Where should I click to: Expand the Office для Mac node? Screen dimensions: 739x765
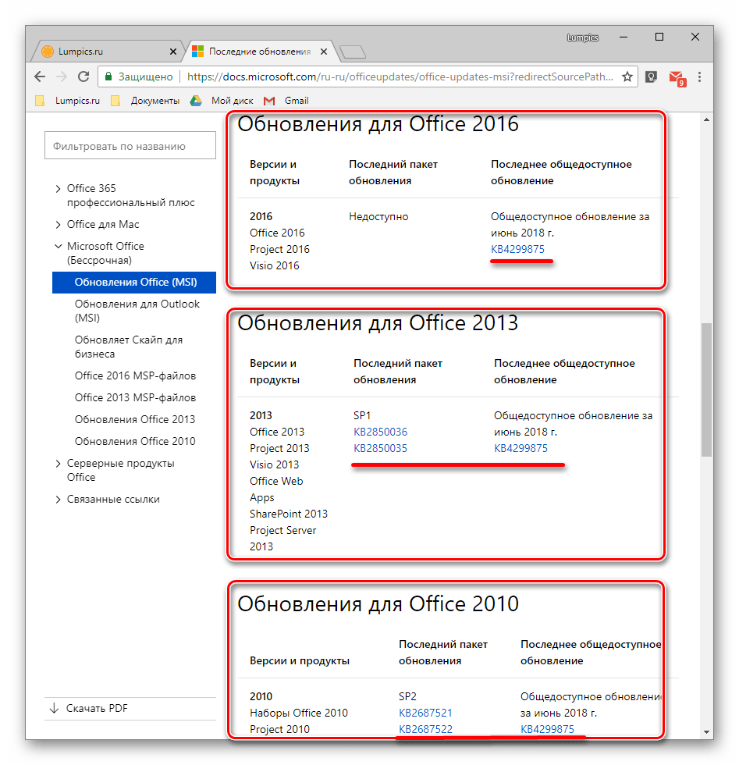[58, 225]
